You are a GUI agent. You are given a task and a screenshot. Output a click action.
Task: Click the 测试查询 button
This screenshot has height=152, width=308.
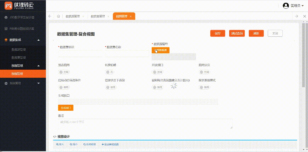coord(237,33)
